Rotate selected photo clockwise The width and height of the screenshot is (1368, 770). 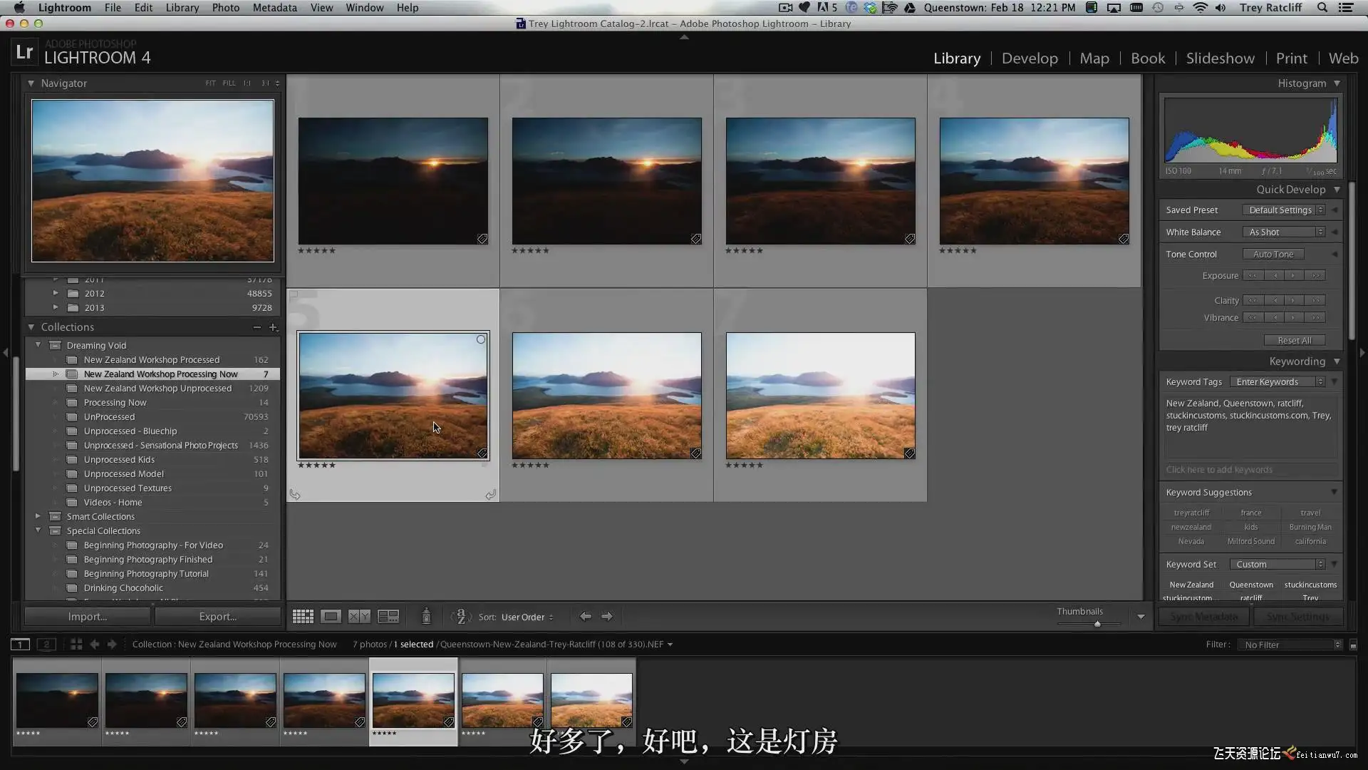pos(490,494)
